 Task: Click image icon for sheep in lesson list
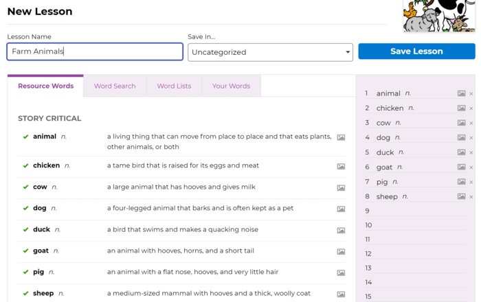(x=461, y=196)
